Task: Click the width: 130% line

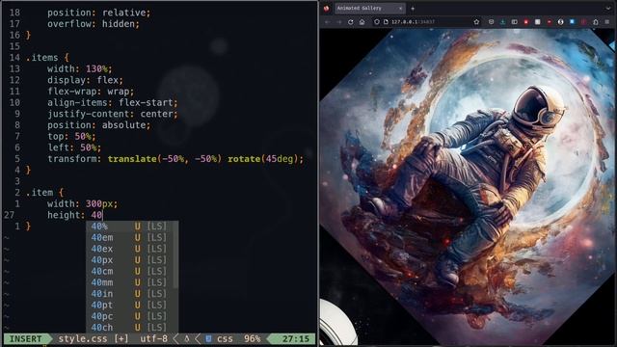Action: click(79, 68)
